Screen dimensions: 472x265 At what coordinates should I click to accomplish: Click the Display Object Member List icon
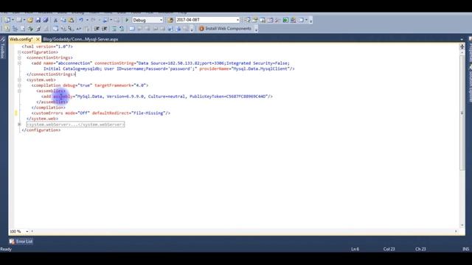click(55, 29)
